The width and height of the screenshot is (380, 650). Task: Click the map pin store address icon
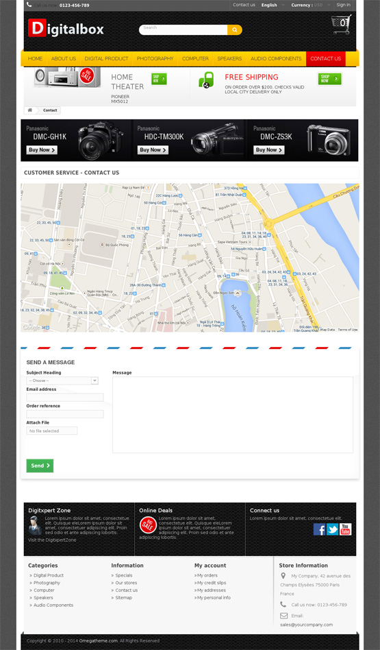click(x=283, y=576)
